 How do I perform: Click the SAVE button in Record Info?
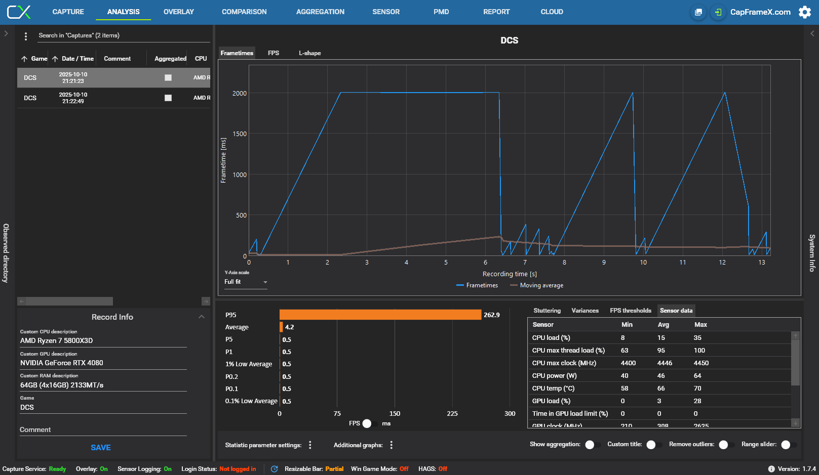101,448
